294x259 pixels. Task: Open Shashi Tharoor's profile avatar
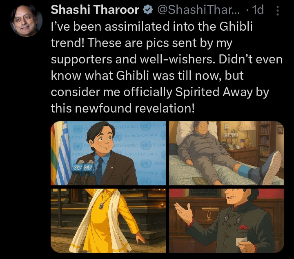(26, 20)
